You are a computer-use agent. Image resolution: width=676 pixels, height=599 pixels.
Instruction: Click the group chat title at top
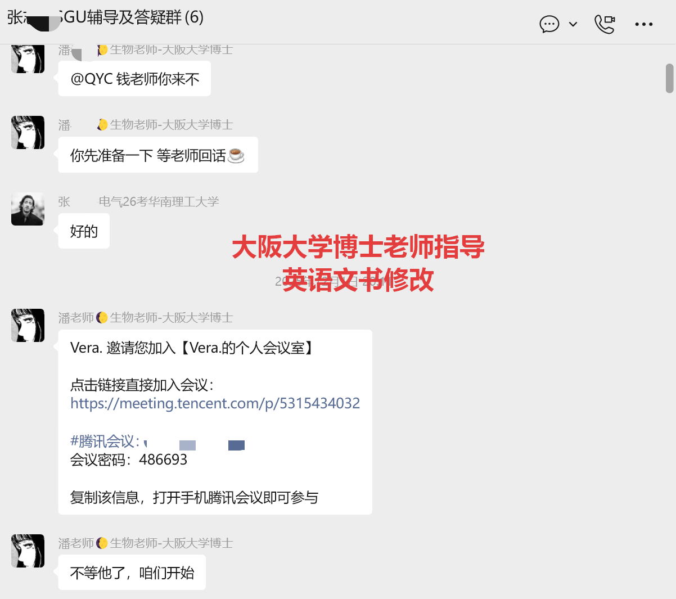coord(105,17)
